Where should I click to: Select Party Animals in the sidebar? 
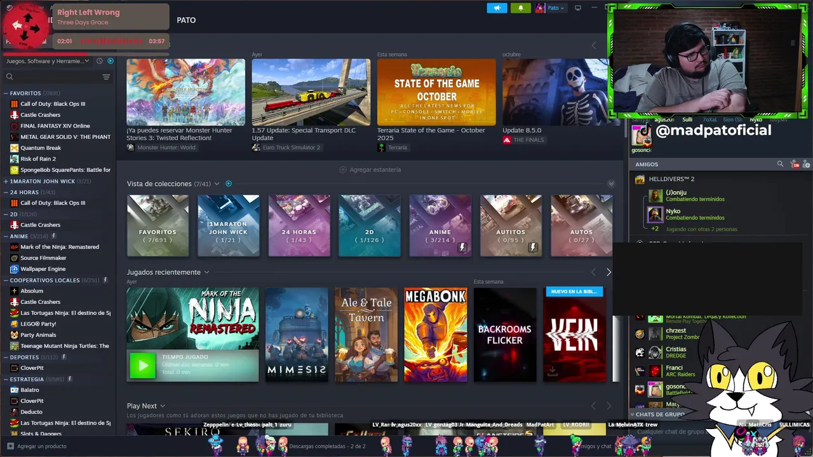[x=38, y=335]
